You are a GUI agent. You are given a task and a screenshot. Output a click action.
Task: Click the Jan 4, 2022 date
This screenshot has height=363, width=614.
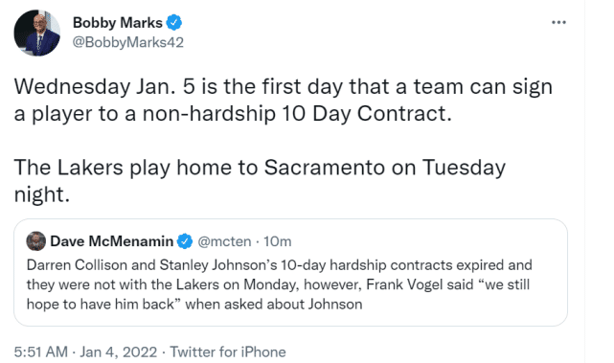118,352
